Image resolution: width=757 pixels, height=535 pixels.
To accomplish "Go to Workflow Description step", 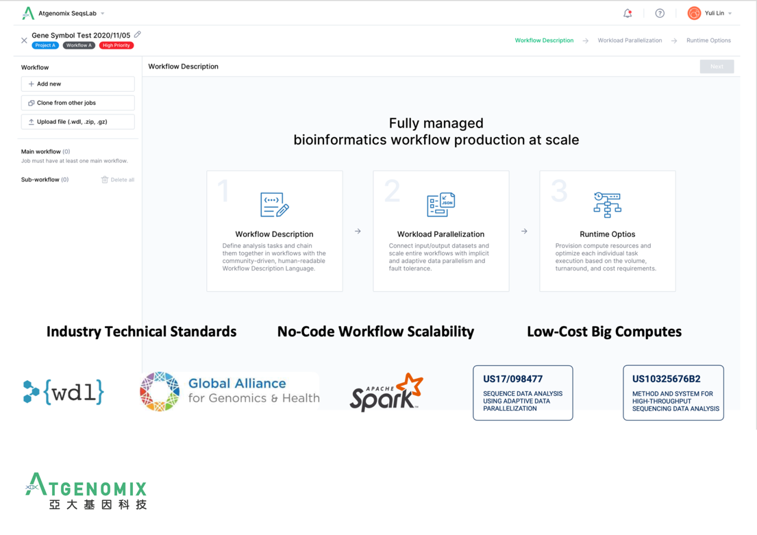I will 544,40.
